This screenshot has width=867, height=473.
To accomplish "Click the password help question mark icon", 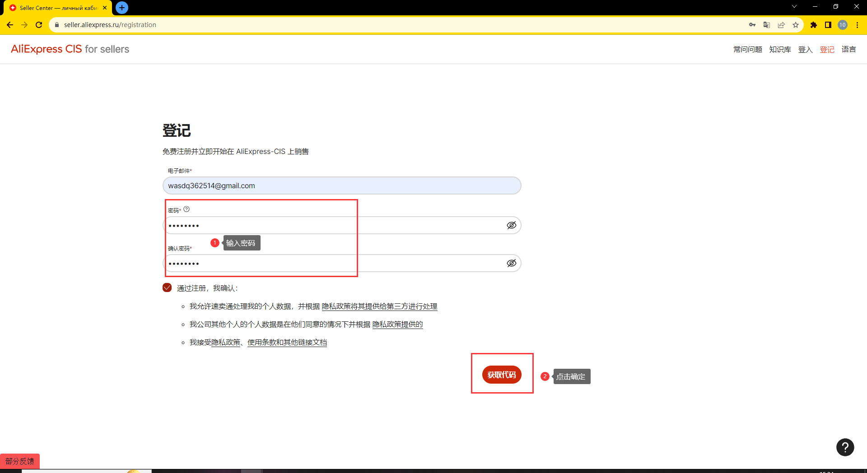I will (186, 209).
